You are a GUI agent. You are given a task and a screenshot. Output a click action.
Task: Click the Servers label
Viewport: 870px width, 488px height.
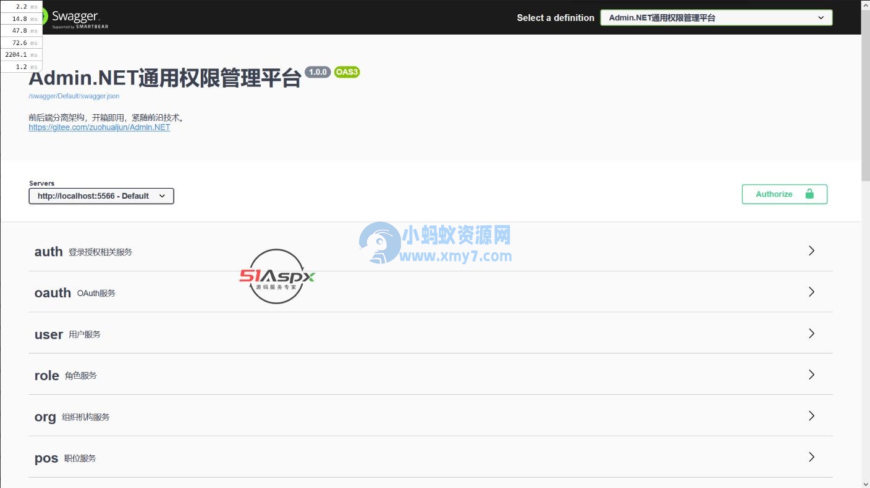[41, 183]
